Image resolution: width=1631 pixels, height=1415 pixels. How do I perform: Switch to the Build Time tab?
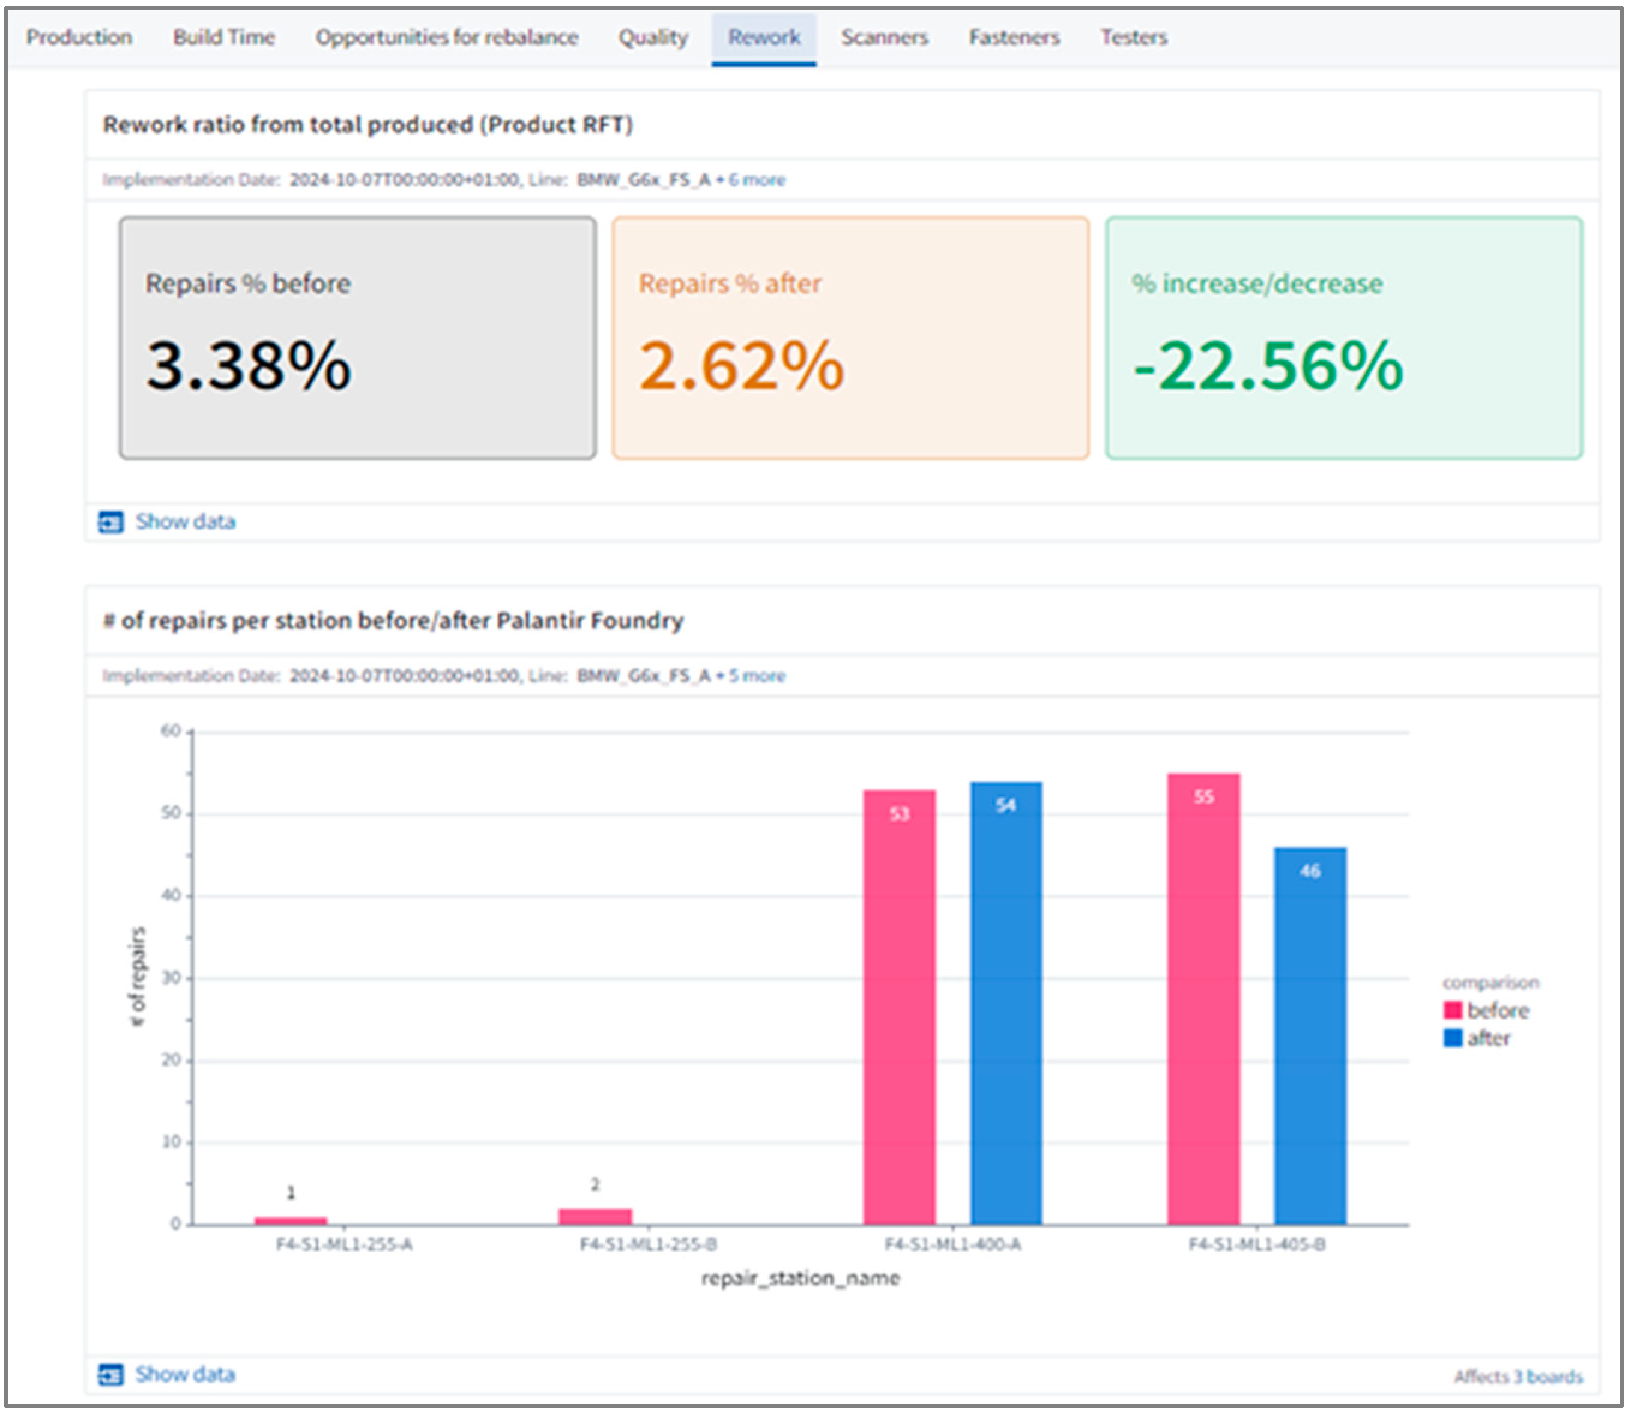(x=224, y=37)
